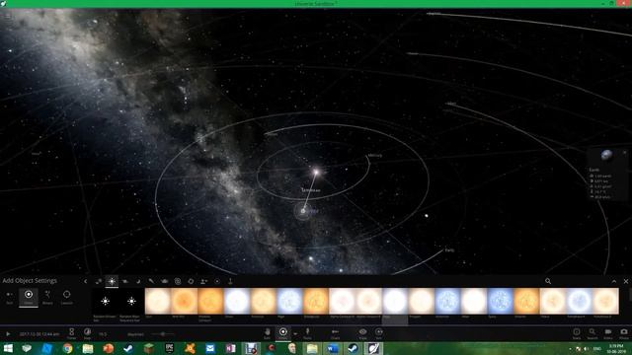Choose the Sun star thumbnail
632x355 pixels.
[x=158, y=301]
